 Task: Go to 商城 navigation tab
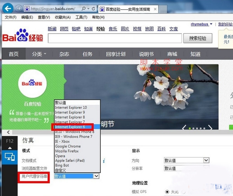pos(172,54)
